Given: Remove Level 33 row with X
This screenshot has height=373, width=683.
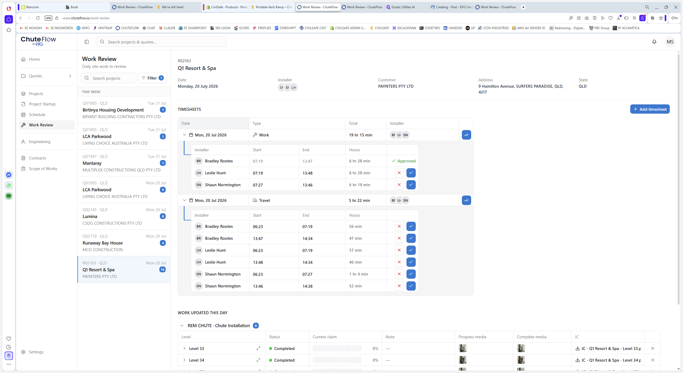Looking at the screenshot, I should coord(653,348).
